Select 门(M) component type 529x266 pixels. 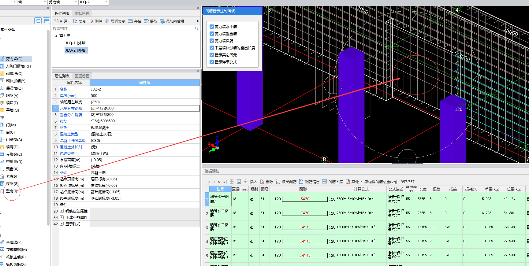point(11,125)
